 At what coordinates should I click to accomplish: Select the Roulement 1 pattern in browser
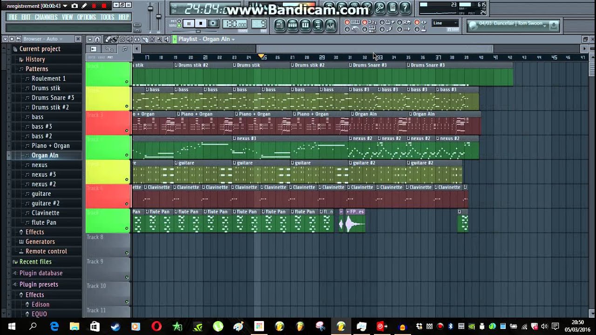(48, 79)
